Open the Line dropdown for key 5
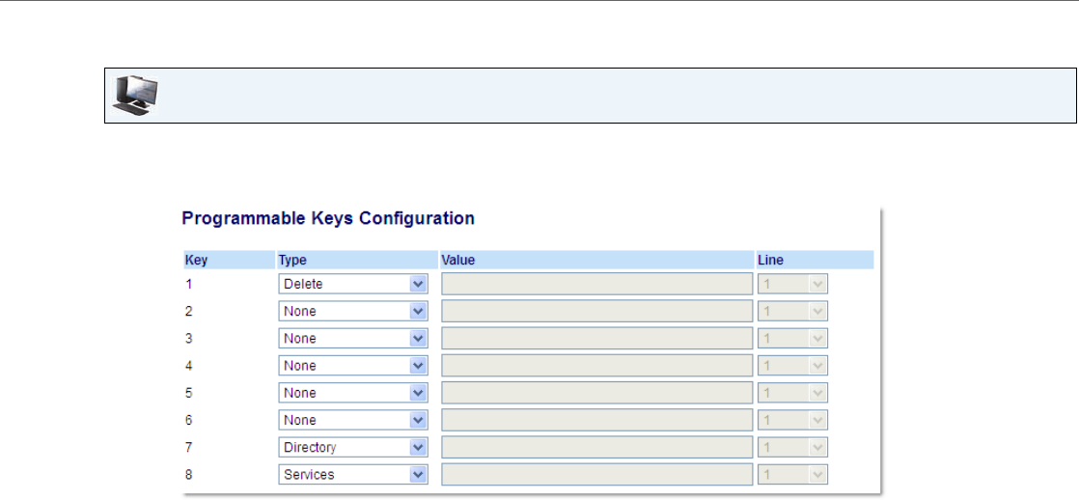The image size is (1079, 500). pyautogui.click(x=792, y=393)
